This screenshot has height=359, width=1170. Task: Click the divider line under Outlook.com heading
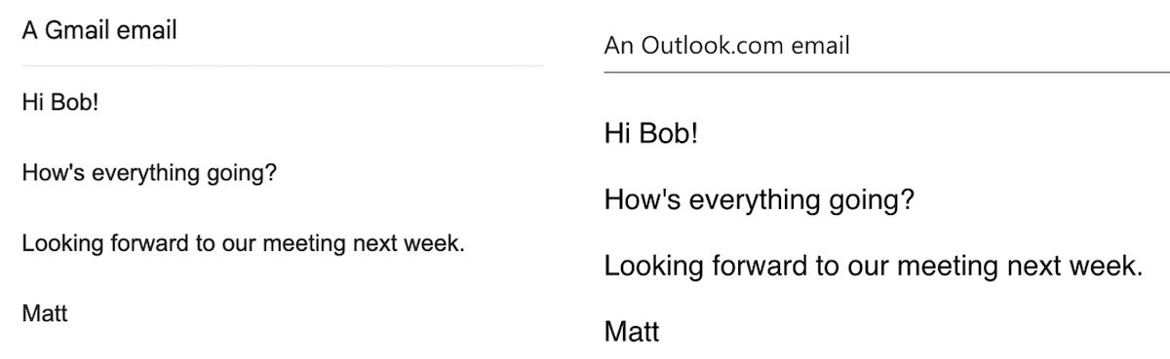pyautogui.click(x=886, y=72)
